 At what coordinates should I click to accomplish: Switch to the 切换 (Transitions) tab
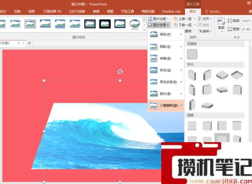pos(17,12)
